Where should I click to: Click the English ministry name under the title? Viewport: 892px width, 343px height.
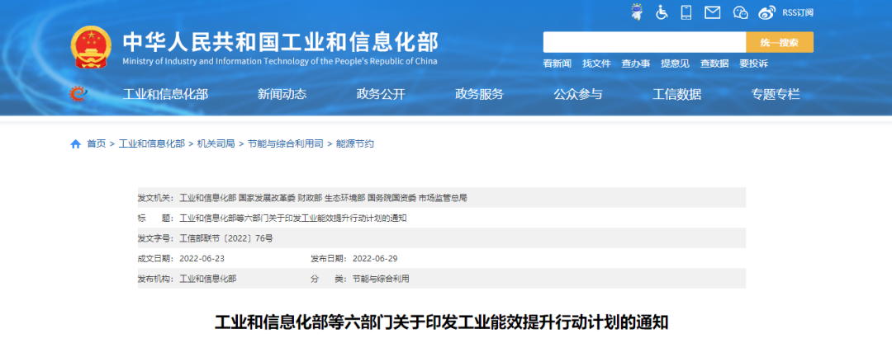pyautogui.click(x=280, y=61)
